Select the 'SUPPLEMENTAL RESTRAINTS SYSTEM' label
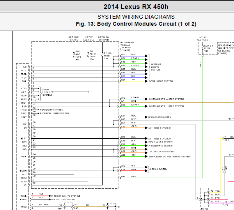Image resolution: width=234 pixels, height=210 pixels. [170, 157]
